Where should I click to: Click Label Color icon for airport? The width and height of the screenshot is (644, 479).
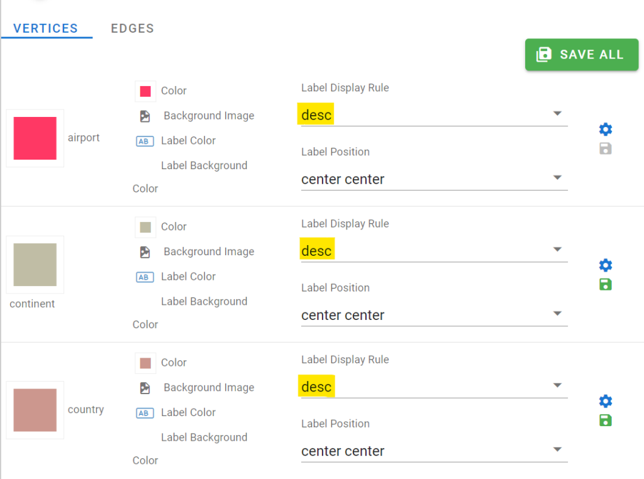[x=145, y=141]
